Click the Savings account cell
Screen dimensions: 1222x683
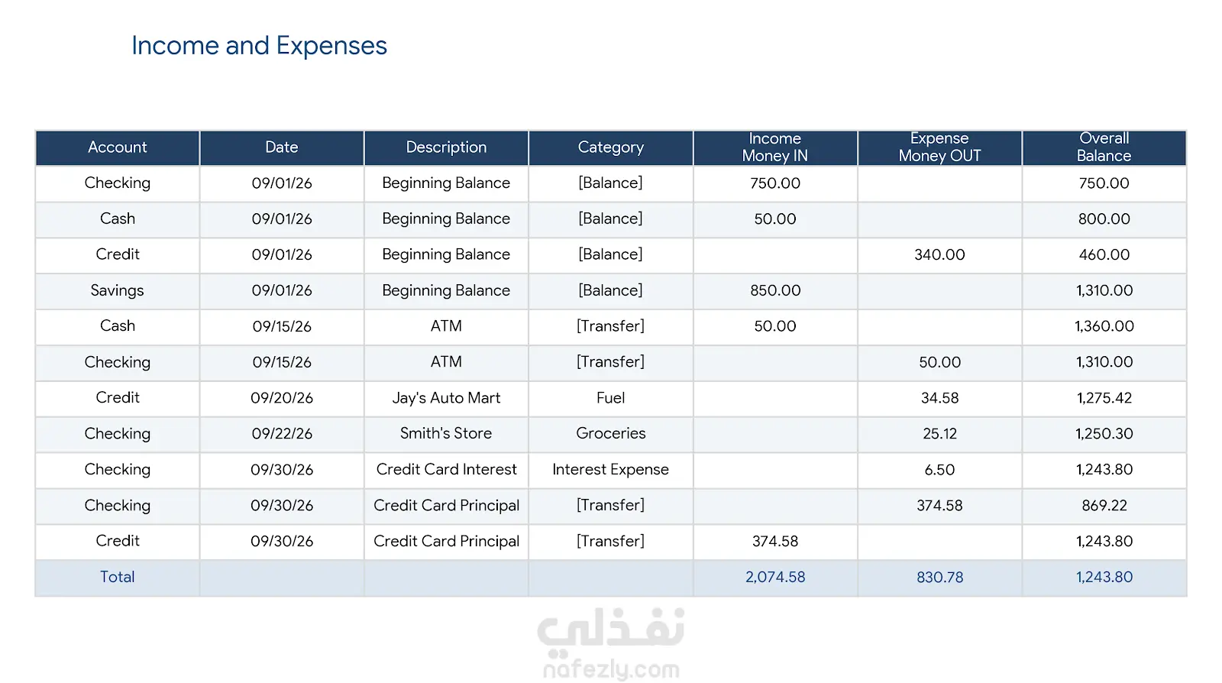click(117, 290)
